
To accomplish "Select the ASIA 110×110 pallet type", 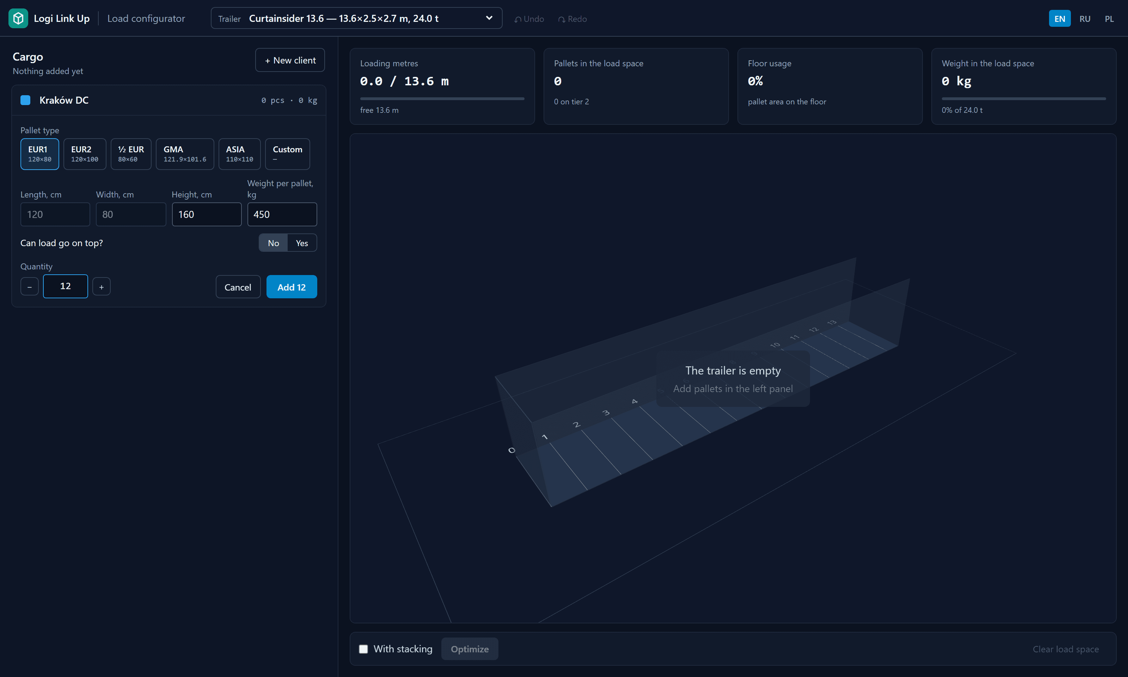I will point(239,154).
